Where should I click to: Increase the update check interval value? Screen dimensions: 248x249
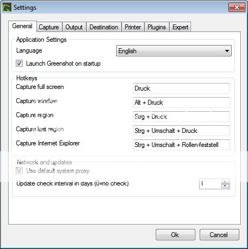225,182
